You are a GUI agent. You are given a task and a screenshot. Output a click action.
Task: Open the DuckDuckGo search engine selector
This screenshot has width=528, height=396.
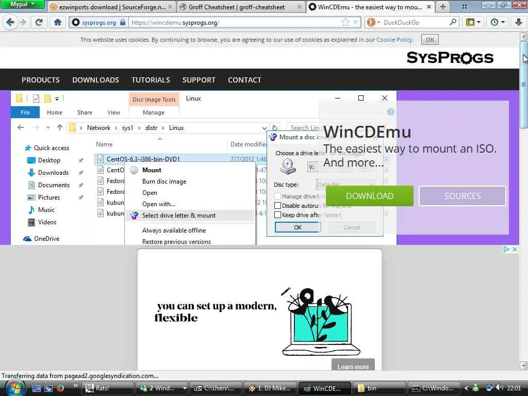pyautogui.click(x=373, y=22)
